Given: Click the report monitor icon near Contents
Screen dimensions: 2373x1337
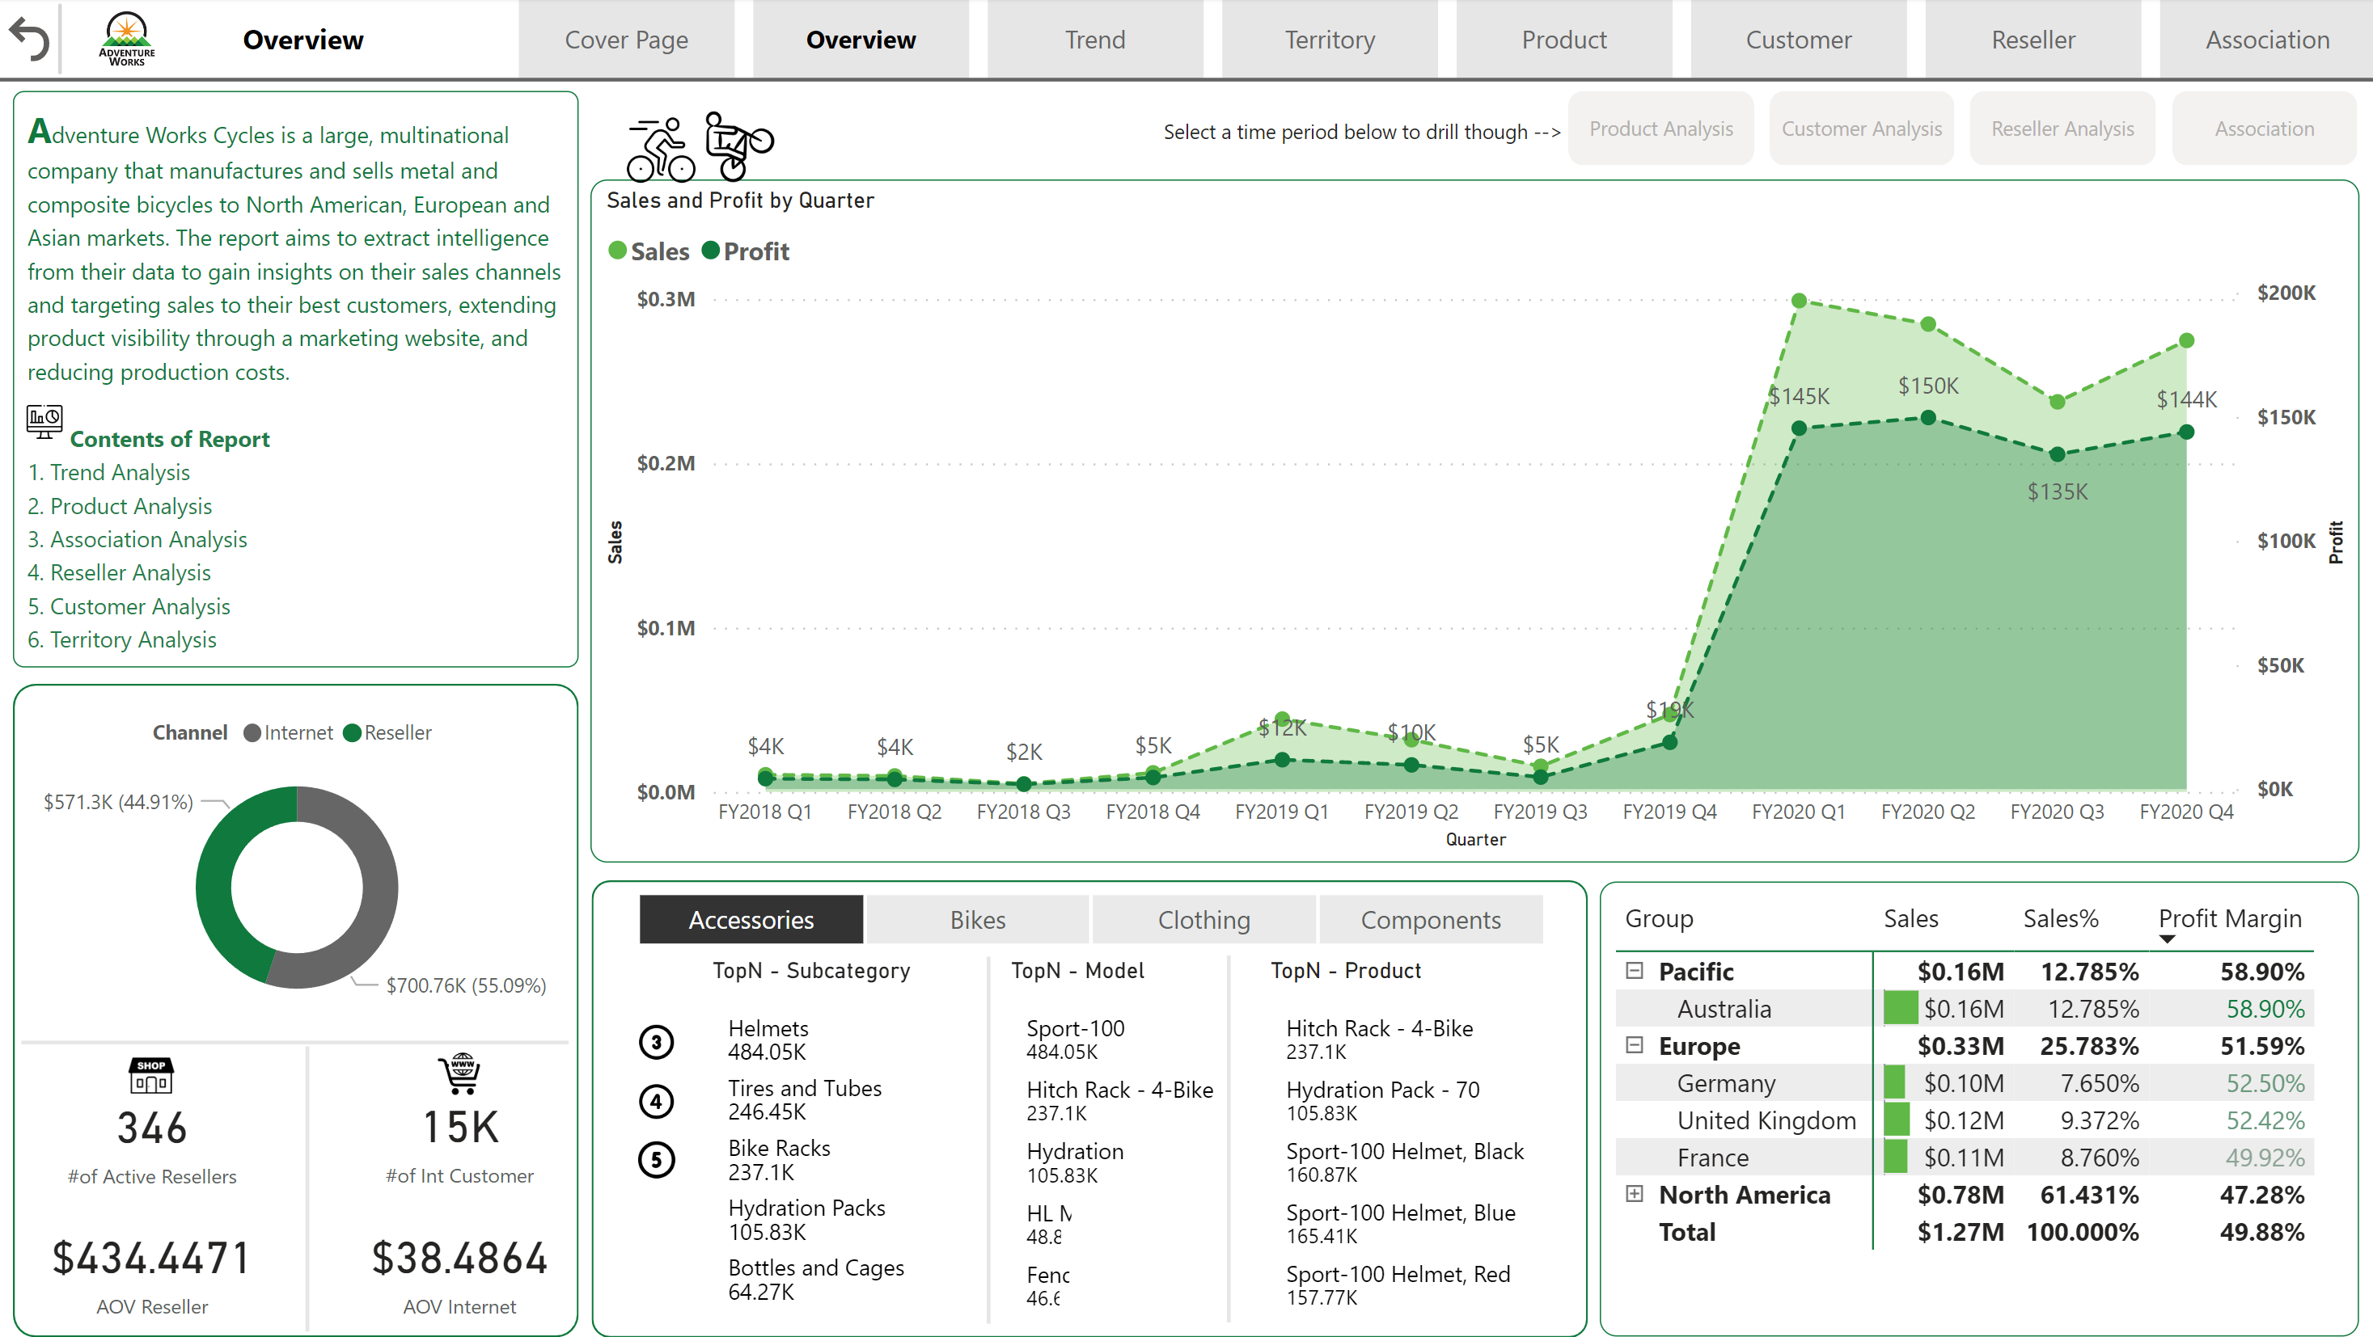Looking at the screenshot, I should [x=44, y=422].
